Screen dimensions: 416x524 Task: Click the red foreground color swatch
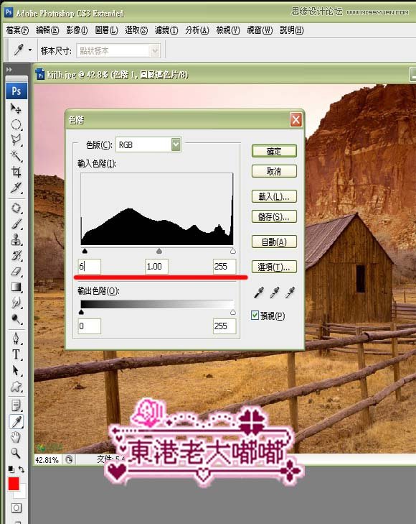point(14,484)
